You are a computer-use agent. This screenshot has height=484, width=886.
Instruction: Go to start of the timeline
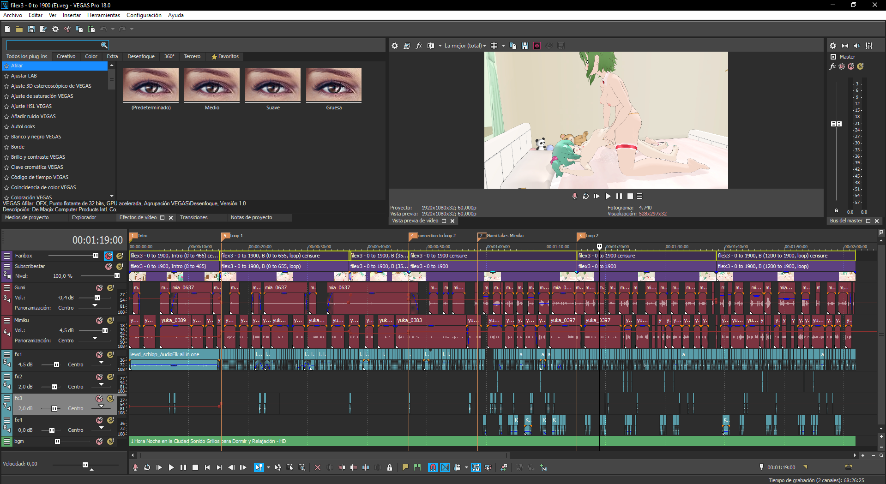pyautogui.click(x=207, y=467)
